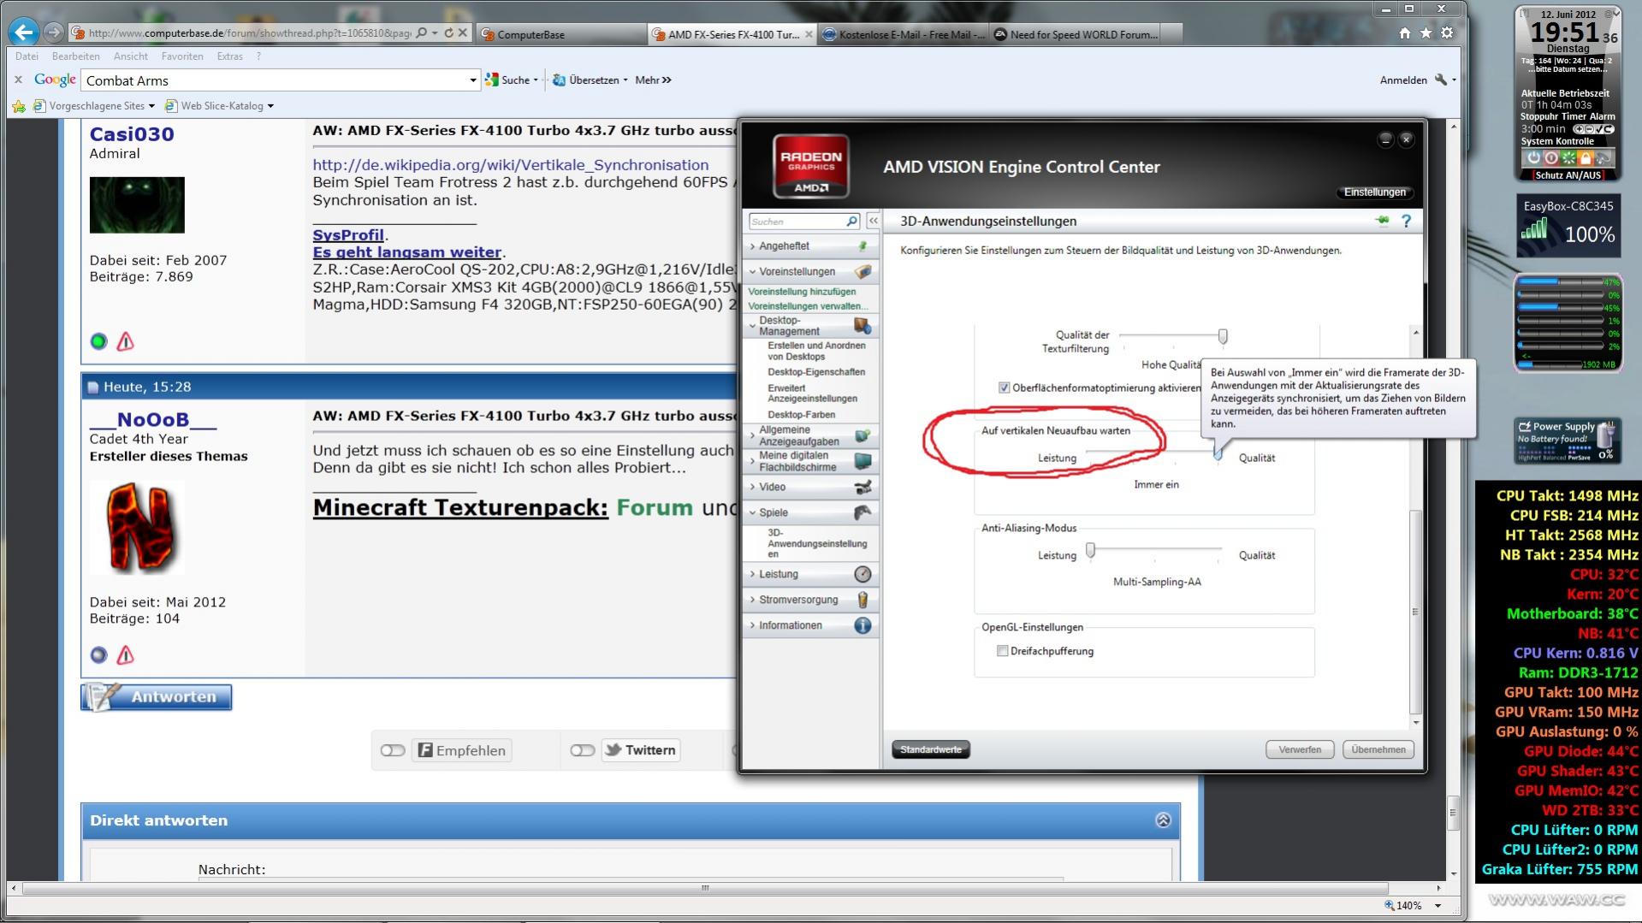Click the browser forward arrow button
1642x923 pixels.
(54, 33)
